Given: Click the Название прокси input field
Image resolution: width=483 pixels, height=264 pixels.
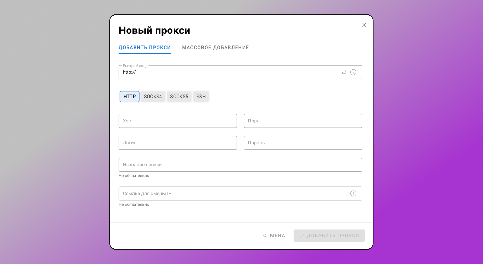Looking at the screenshot, I should pos(240,164).
